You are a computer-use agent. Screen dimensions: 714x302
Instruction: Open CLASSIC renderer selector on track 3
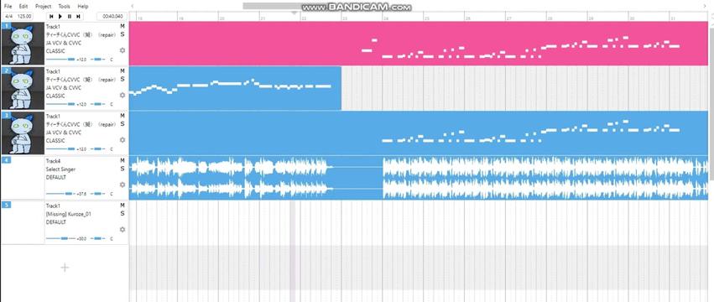pyautogui.click(x=55, y=140)
